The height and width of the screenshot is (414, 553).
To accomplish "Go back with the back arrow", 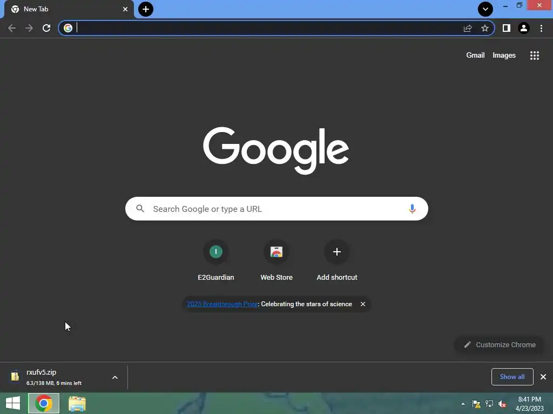I will [12, 28].
